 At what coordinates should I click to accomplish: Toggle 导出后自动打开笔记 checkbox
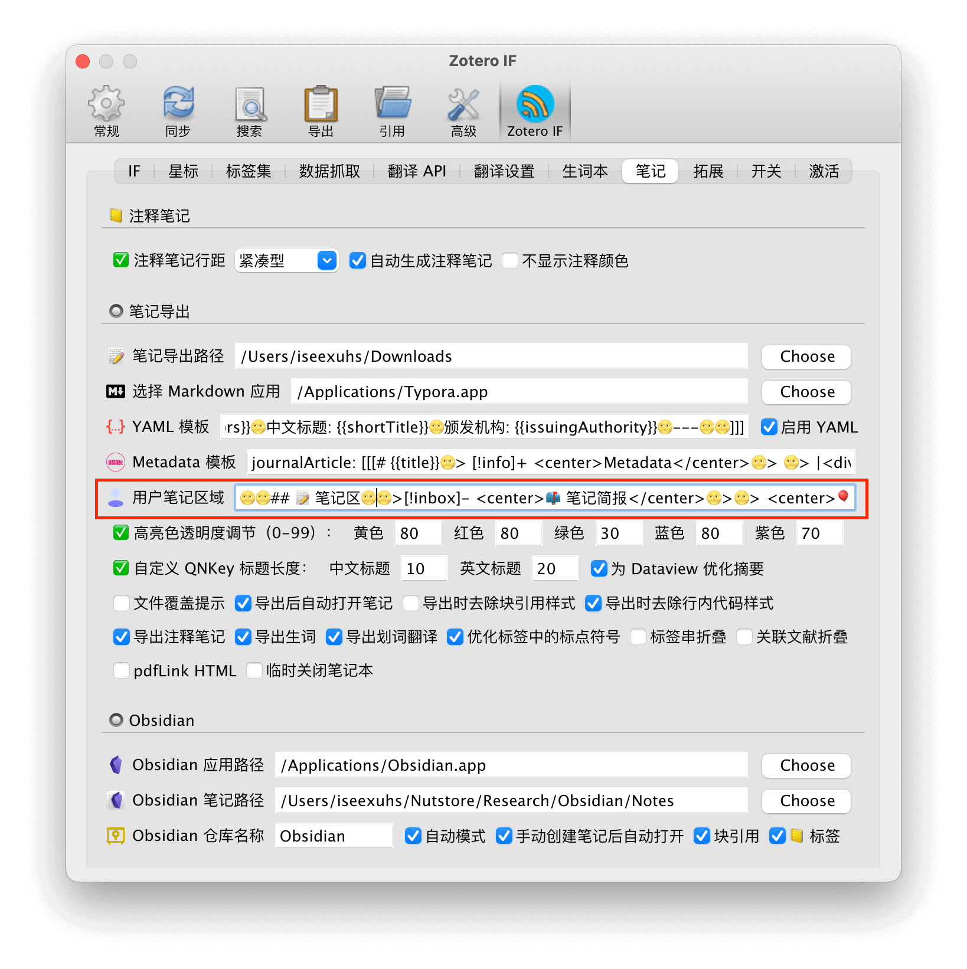[243, 603]
